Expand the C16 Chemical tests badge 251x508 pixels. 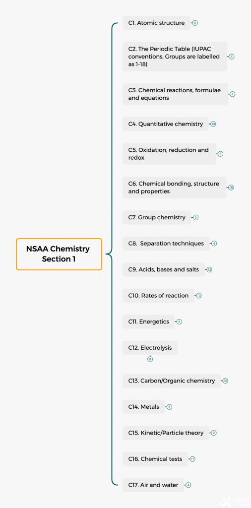coord(192,459)
